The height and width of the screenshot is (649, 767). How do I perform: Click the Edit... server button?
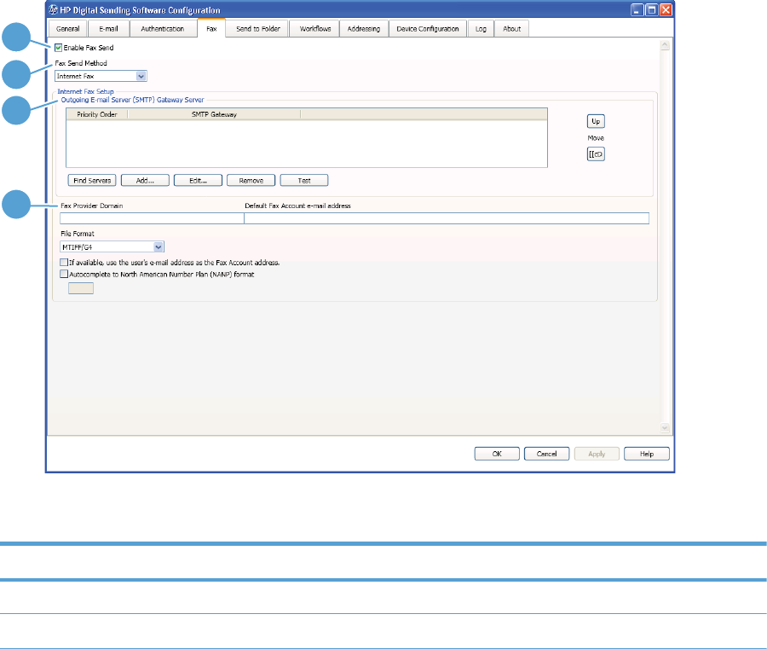pyautogui.click(x=198, y=181)
